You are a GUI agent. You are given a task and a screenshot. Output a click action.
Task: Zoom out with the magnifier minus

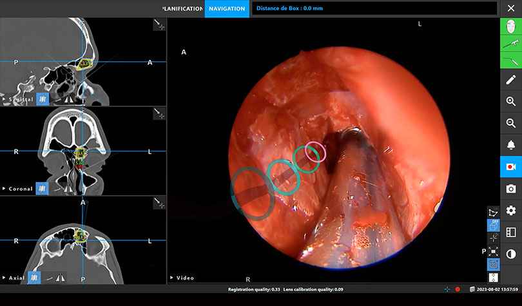tap(511, 122)
